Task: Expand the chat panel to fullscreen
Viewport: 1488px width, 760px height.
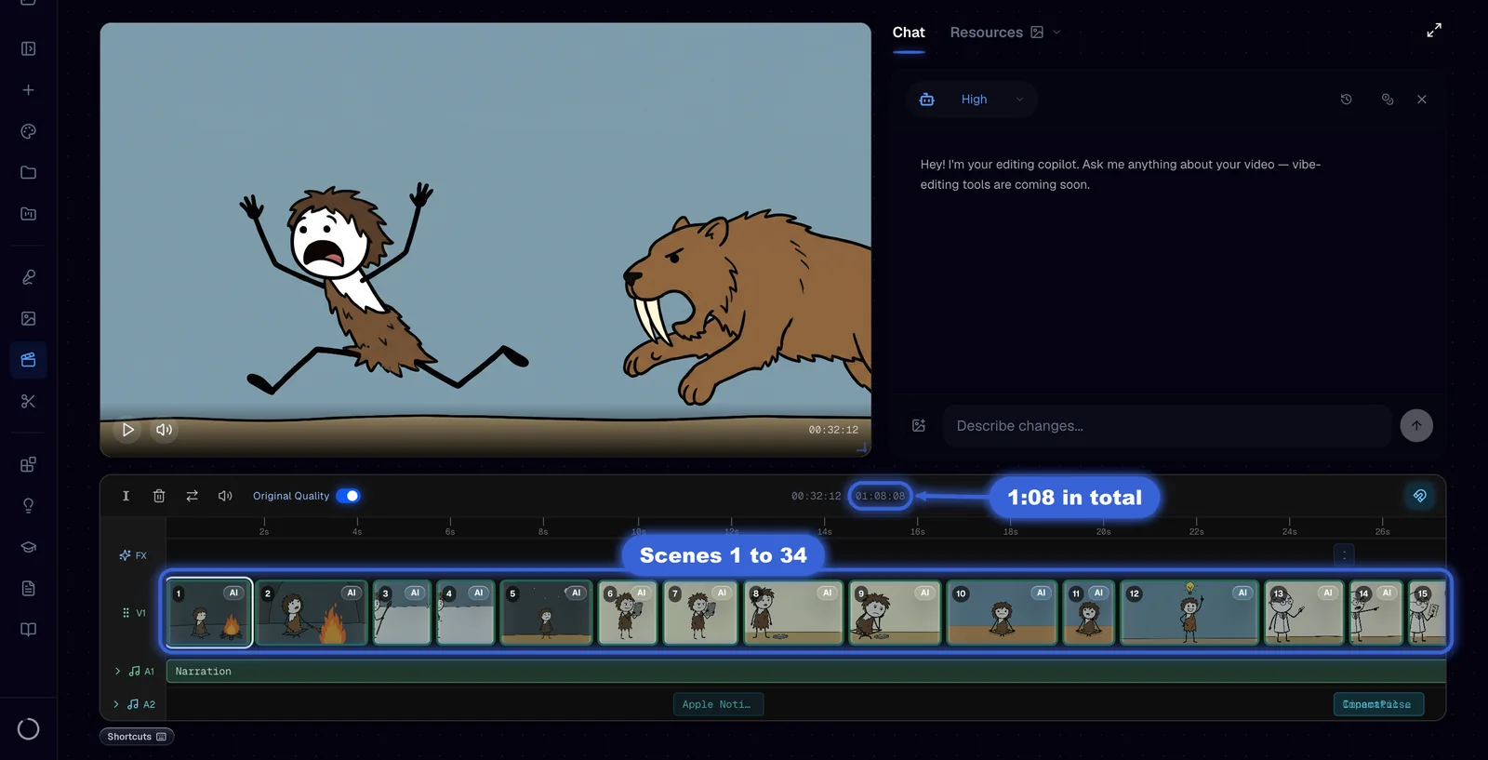Action: [1434, 30]
